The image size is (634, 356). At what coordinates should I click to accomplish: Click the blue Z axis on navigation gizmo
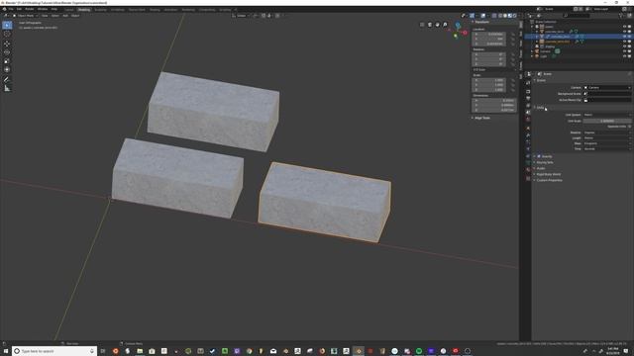458,26
